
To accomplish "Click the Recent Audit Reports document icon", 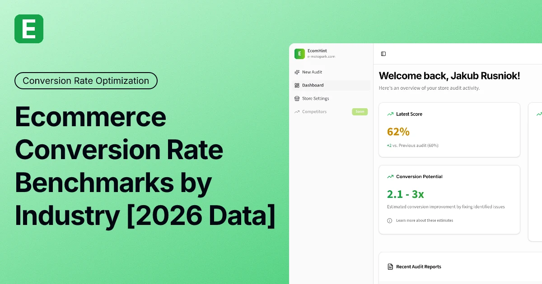I will click(390, 267).
